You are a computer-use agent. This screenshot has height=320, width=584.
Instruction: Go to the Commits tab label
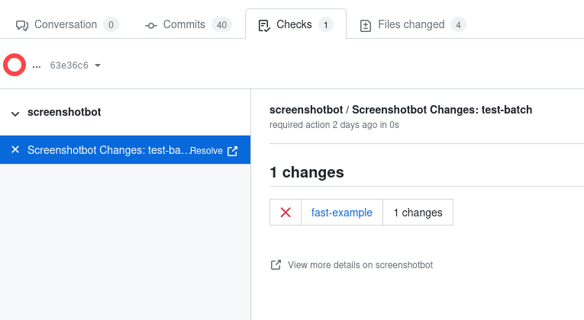184,24
